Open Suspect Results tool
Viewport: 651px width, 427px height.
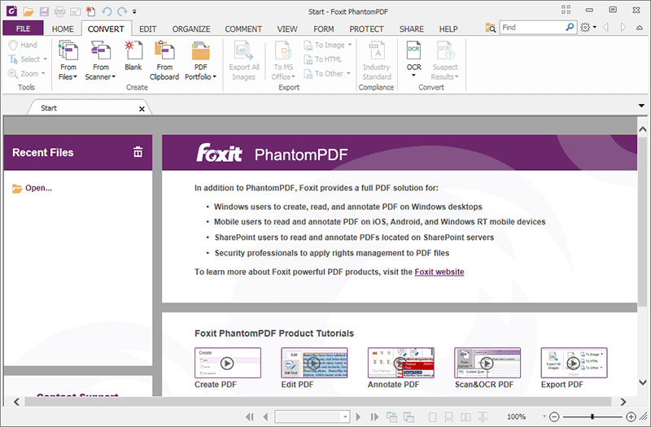pyautogui.click(x=444, y=60)
